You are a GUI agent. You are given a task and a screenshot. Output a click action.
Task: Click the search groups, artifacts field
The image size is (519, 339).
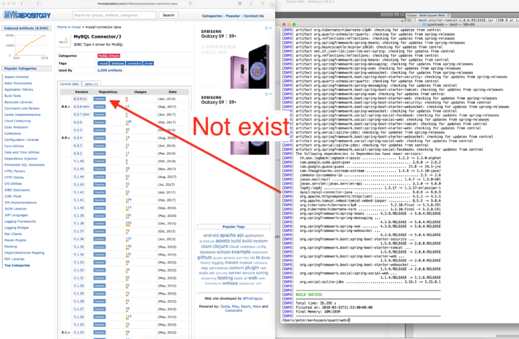(114, 16)
